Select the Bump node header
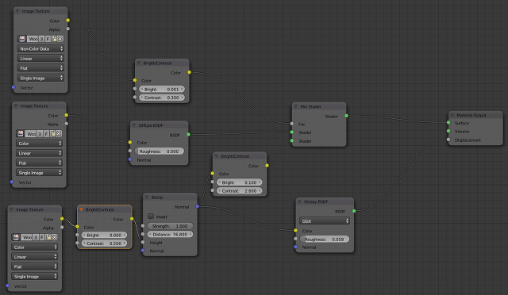508x295 pixels. coord(170,197)
